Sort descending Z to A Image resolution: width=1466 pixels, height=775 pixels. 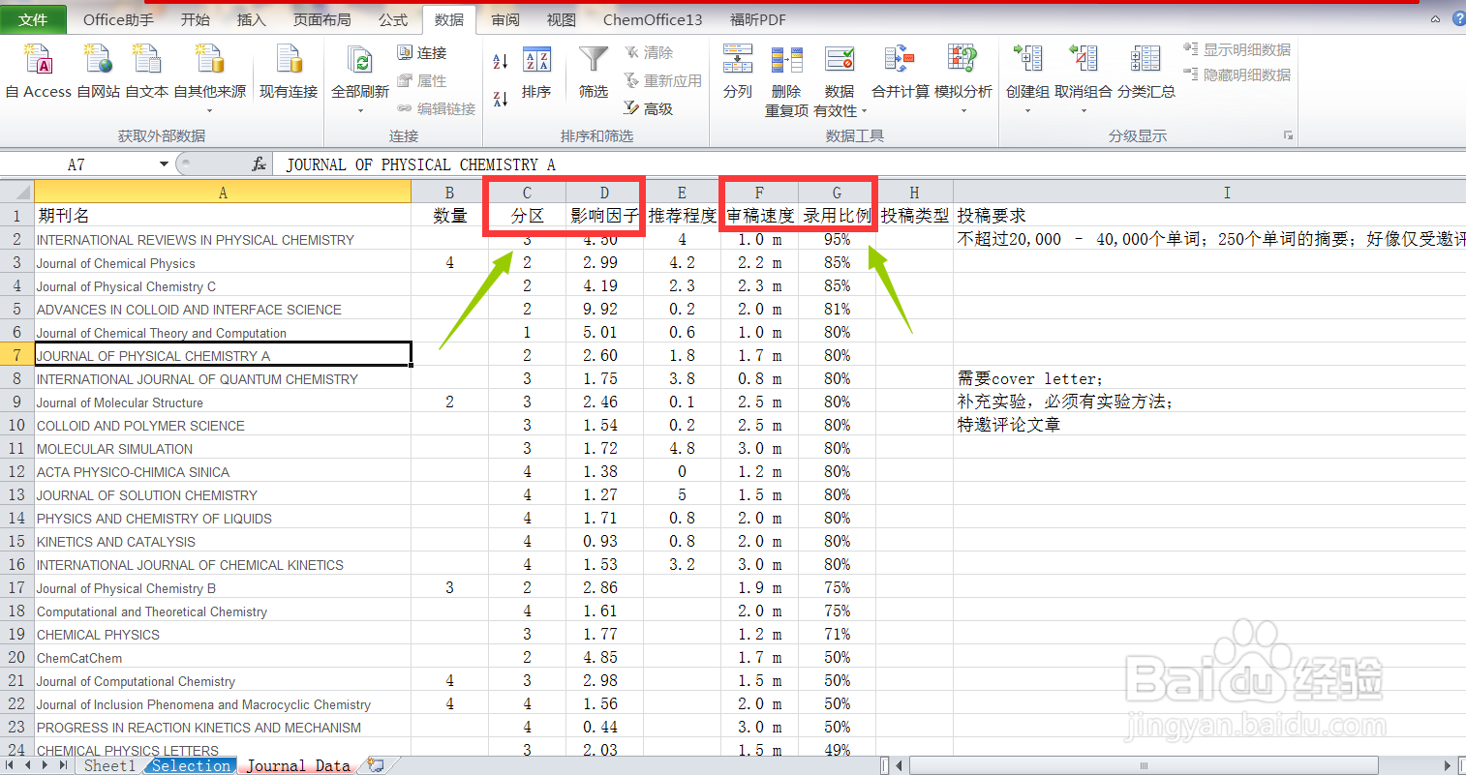[x=501, y=98]
